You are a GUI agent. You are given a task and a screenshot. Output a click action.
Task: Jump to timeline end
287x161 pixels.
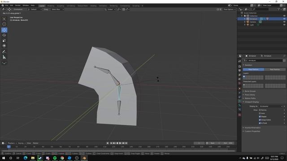pos(126,143)
